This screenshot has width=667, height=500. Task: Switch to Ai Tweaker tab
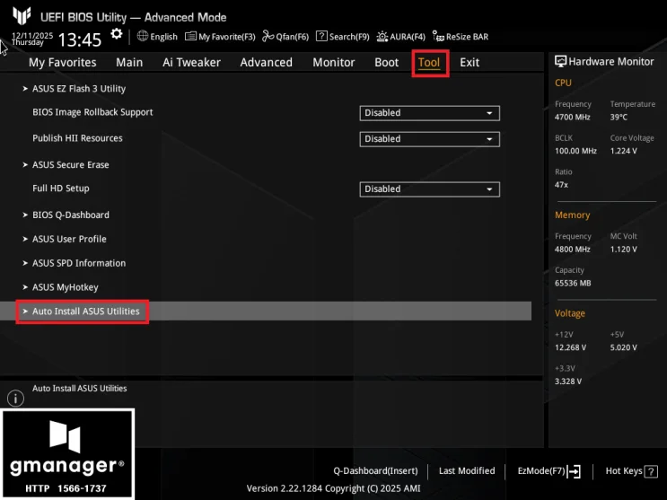click(x=191, y=63)
